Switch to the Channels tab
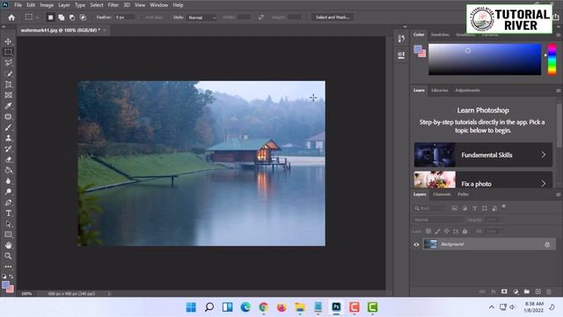563x317 pixels. [x=442, y=194]
